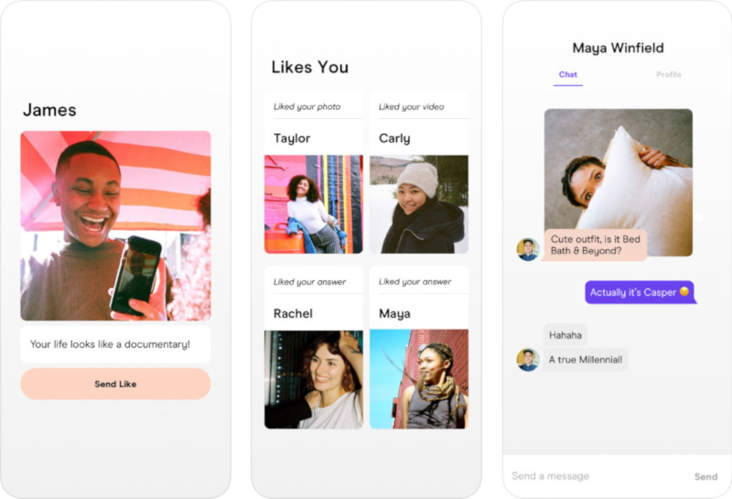Open Rachel's photo in Likes You
Image resolution: width=732 pixels, height=499 pixels.
pos(314,379)
